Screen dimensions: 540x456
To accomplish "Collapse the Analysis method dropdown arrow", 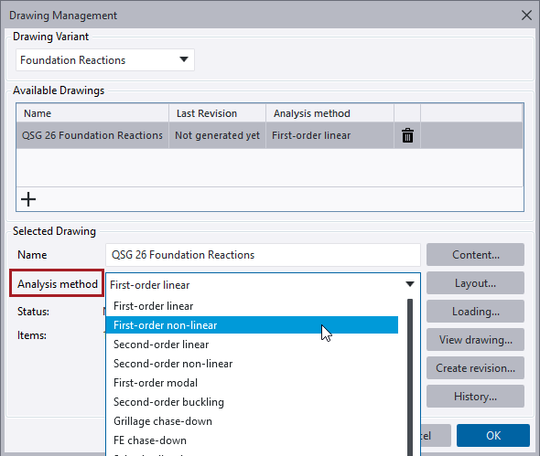I will pyautogui.click(x=409, y=284).
